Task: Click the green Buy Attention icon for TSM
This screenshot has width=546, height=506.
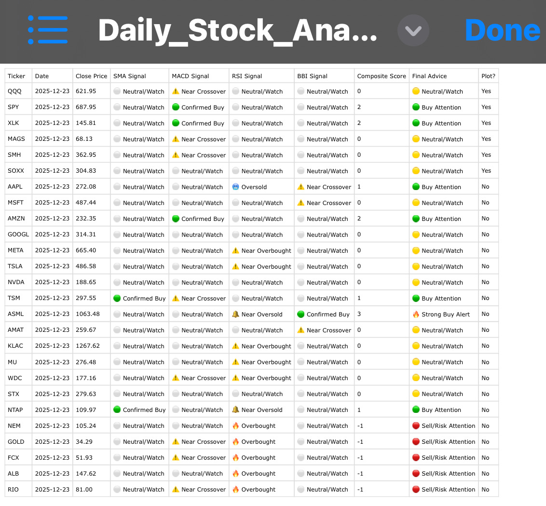Action: pos(416,298)
